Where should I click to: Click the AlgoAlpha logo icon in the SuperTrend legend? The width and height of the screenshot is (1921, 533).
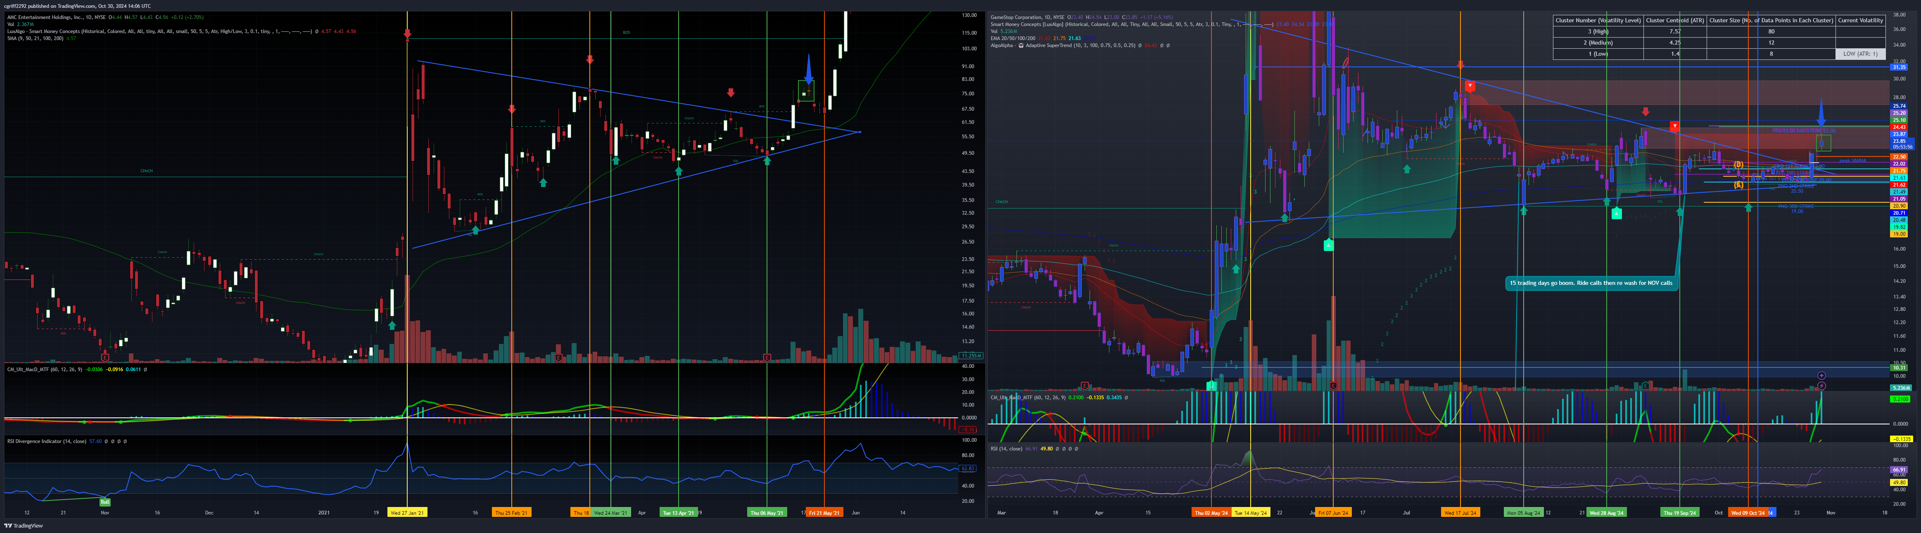[1021, 45]
